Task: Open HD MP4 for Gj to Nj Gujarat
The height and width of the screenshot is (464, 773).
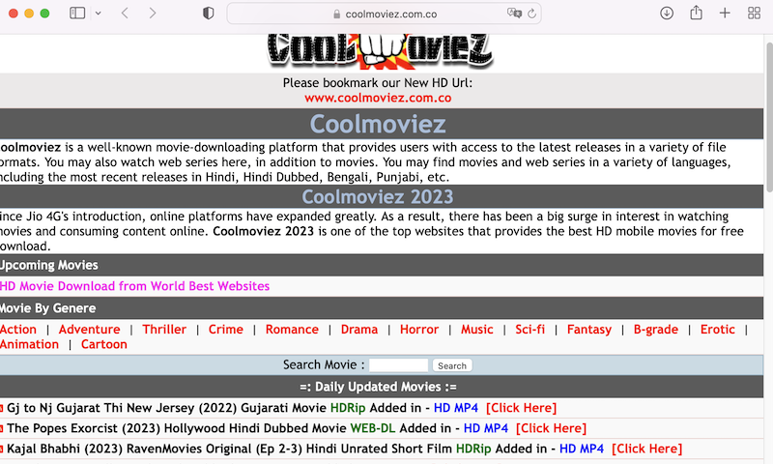Action: tap(455, 408)
